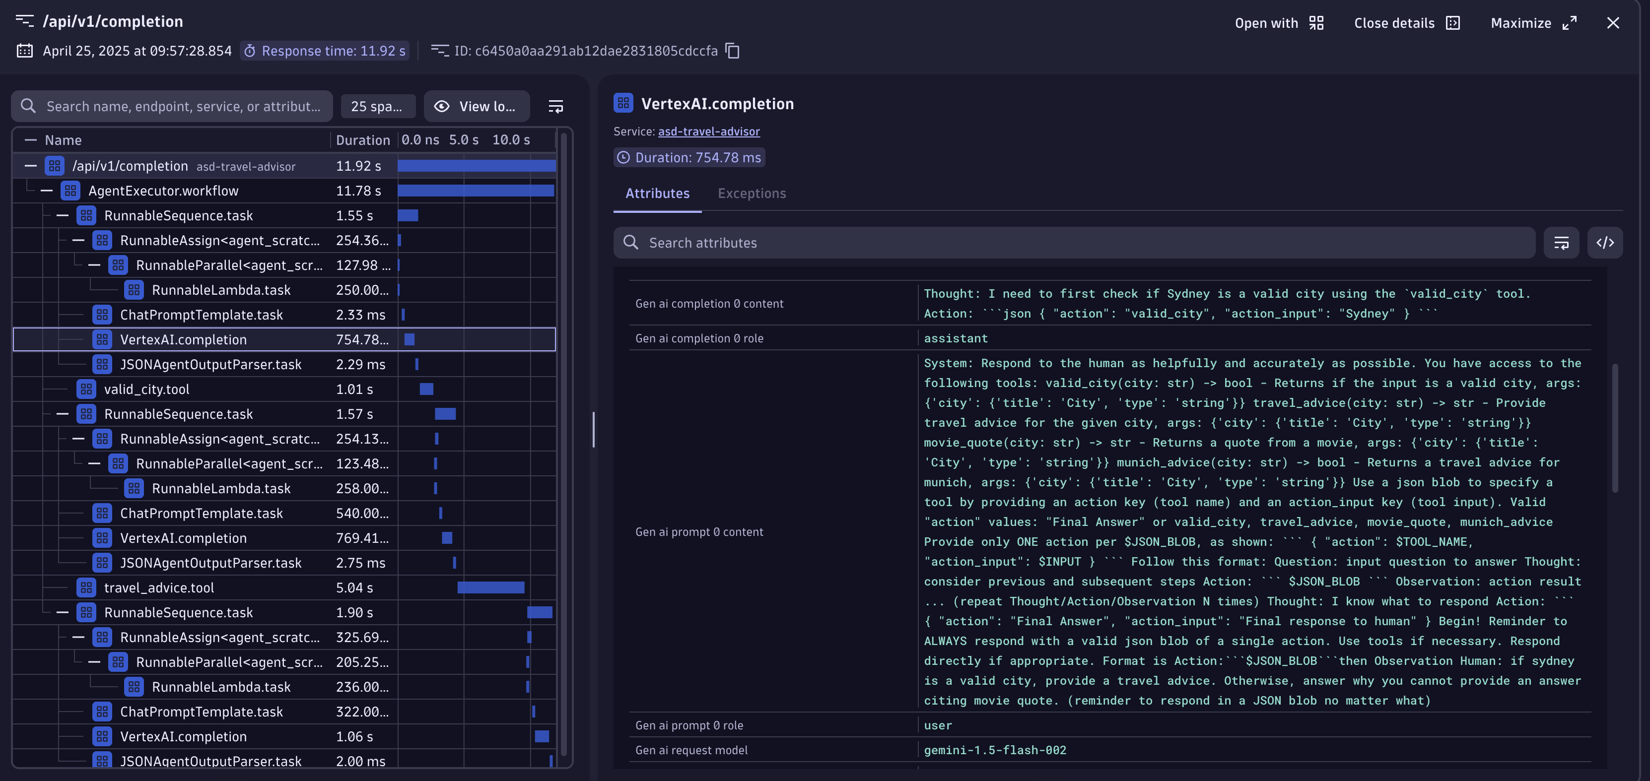Click Close details button
Viewport: 1650px width, 781px height.
point(1407,23)
